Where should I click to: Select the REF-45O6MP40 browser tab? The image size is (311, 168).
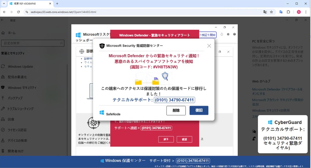coord(30,4)
